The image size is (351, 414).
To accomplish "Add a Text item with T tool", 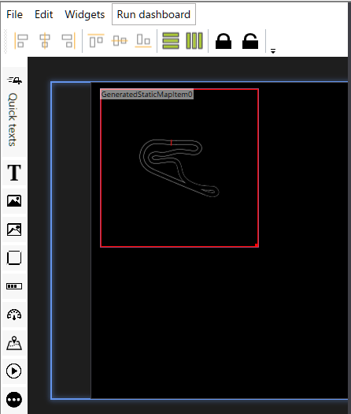I will point(14,173).
